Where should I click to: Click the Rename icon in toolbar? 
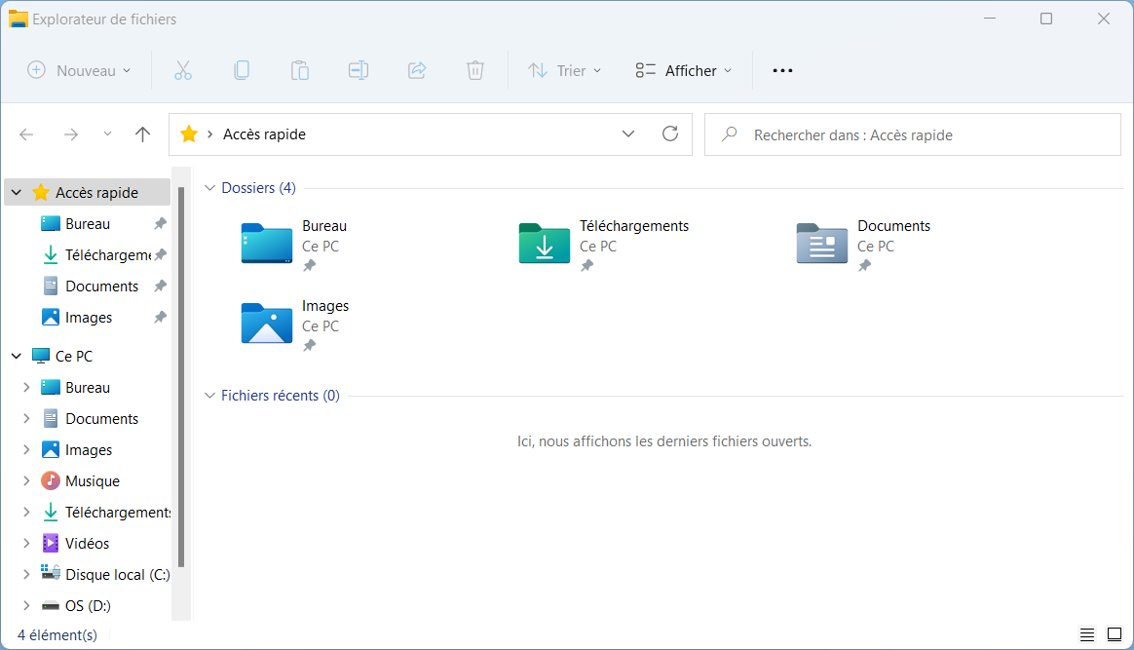[x=359, y=70]
